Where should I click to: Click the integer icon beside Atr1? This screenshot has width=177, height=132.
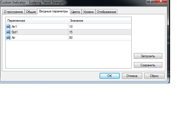pos(8,27)
